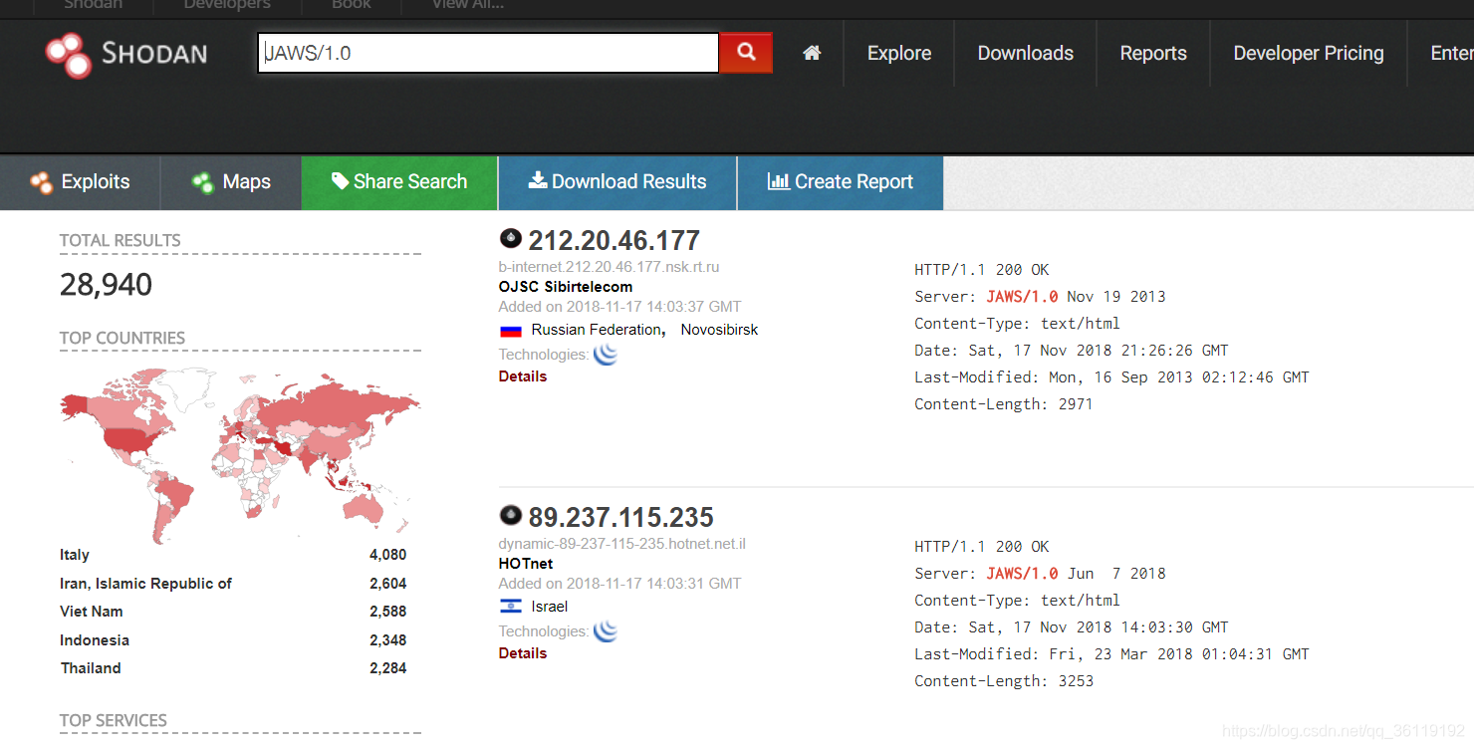Click the Download Results button
1474x749 pixels.
click(x=617, y=182)
